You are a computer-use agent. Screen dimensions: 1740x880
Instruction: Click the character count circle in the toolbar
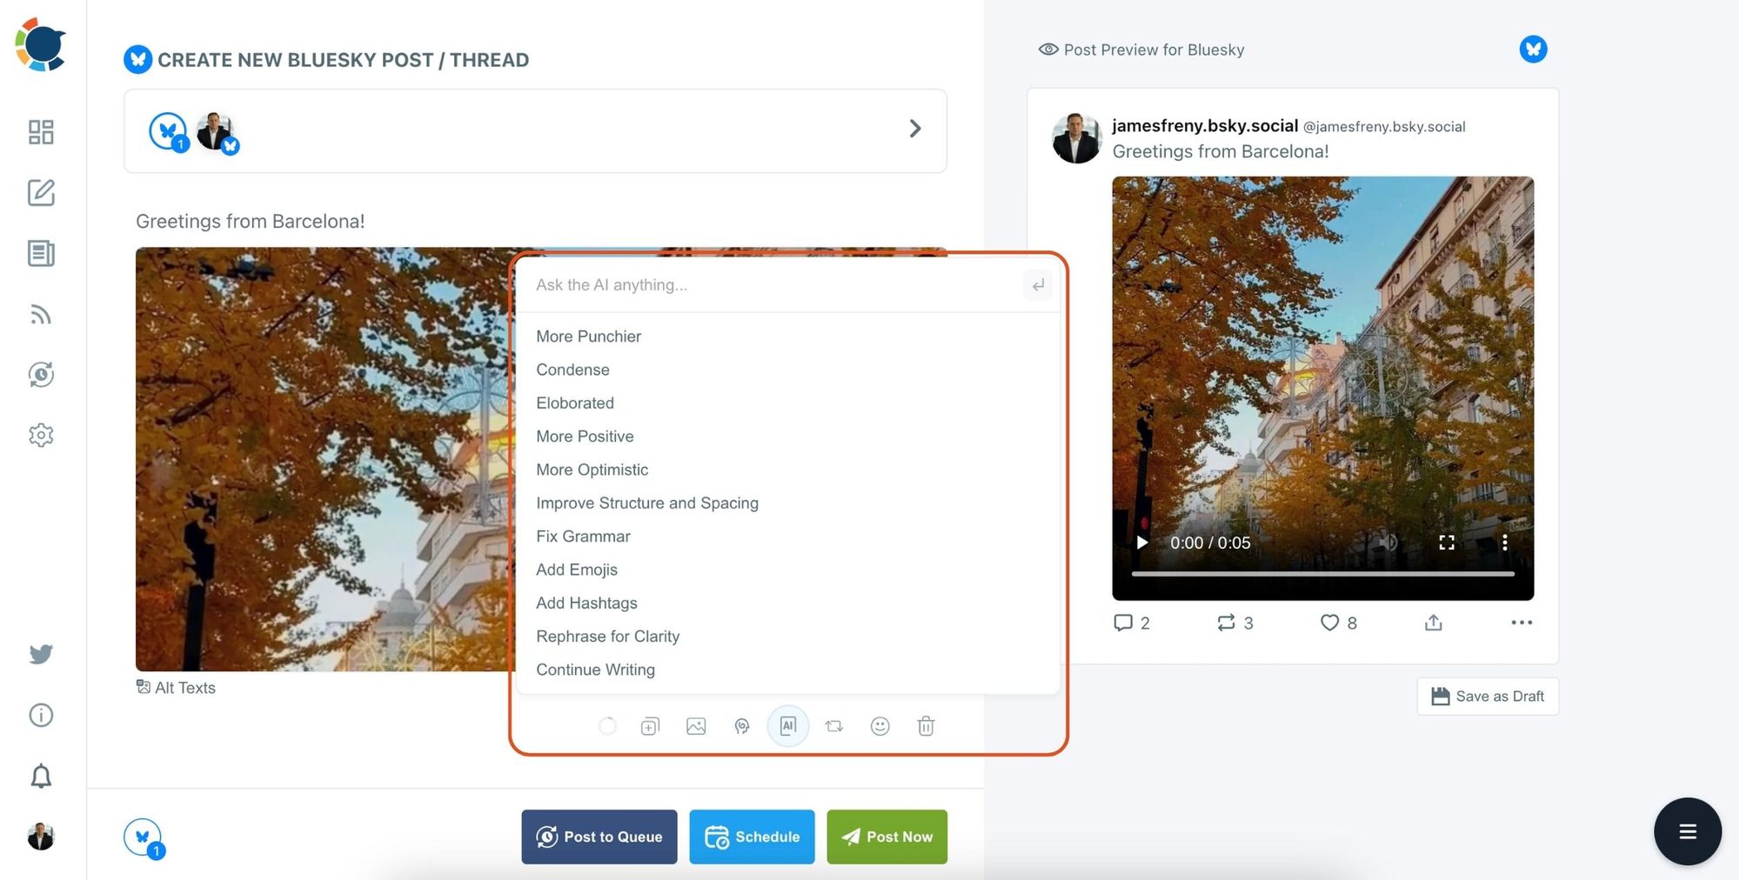607,726
